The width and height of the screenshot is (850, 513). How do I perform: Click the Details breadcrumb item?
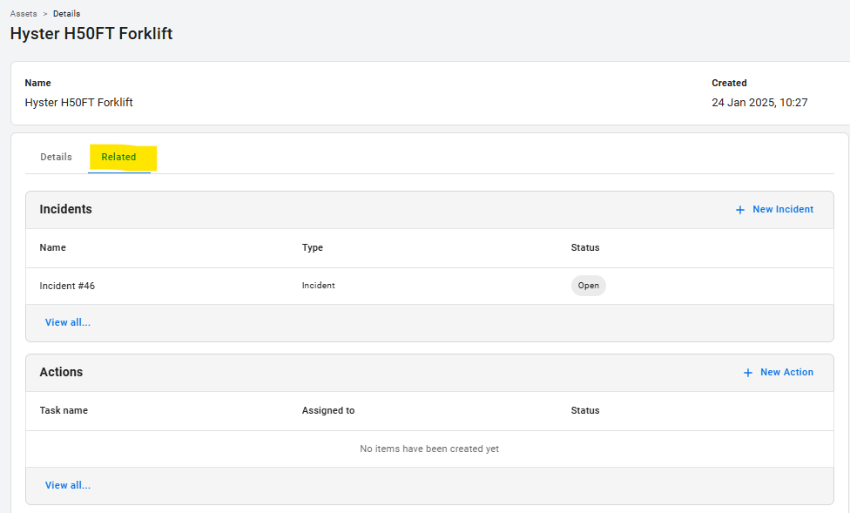pyautogui.click(x=66, y=14)
